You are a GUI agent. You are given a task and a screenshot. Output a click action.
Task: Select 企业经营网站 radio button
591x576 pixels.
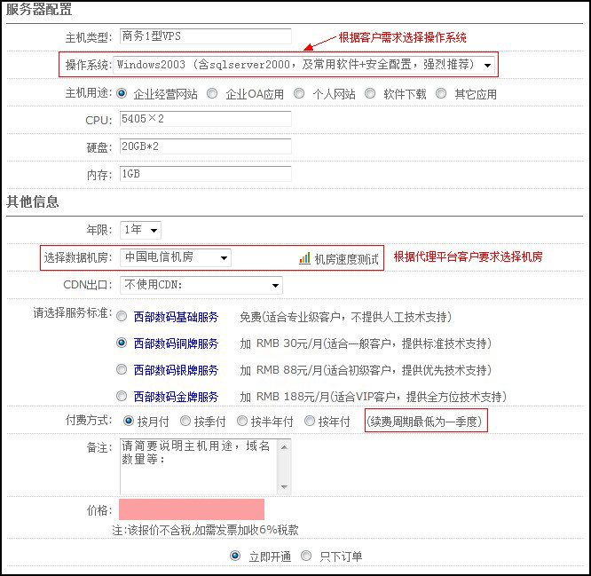123,93
